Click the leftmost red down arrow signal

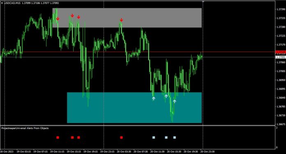pos(58,18)
